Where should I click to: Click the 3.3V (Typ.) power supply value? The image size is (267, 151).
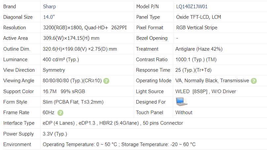coord(55,134)
